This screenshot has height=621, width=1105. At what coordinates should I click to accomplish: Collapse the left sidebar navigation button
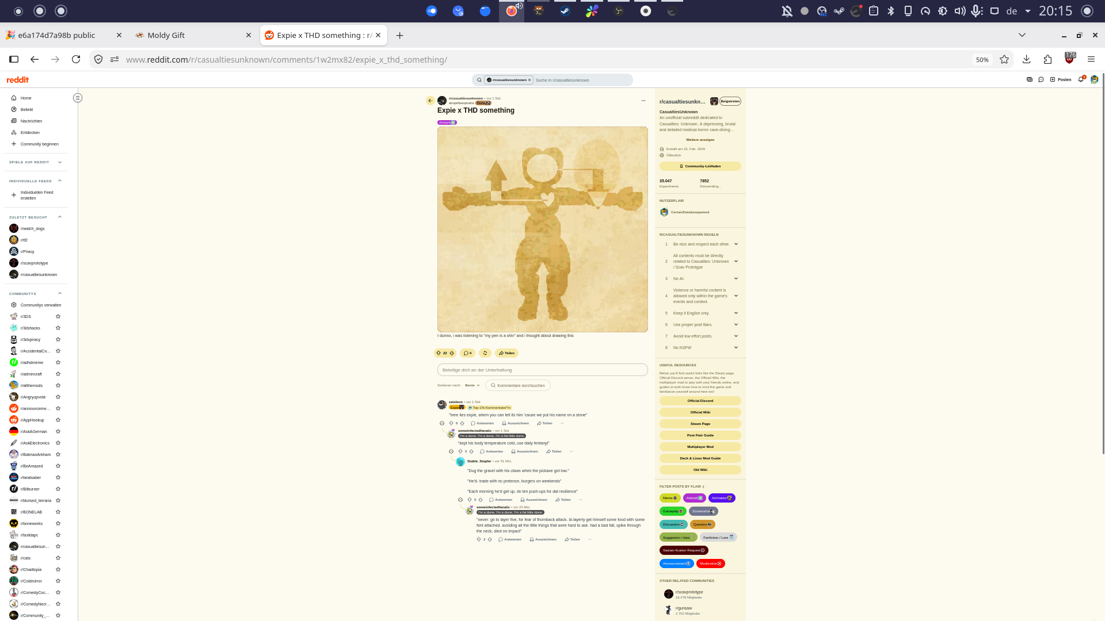(x=78, y=98)
